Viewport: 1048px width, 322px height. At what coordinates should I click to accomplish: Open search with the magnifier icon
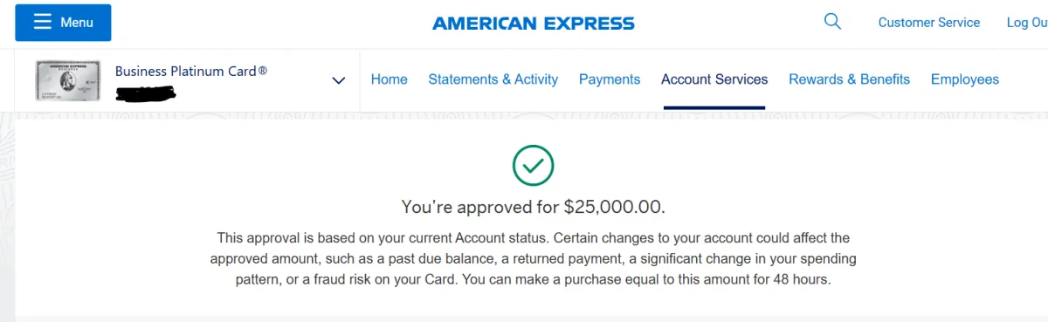[832, 22]
